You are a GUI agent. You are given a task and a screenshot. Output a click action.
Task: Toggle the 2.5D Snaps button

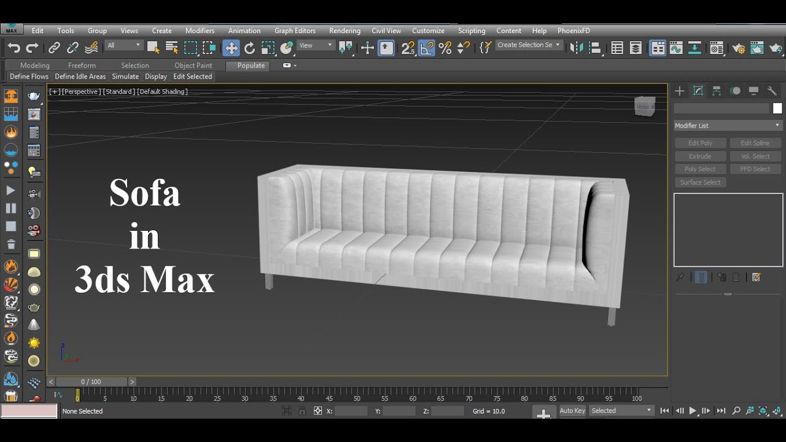(x=408, y=48)
